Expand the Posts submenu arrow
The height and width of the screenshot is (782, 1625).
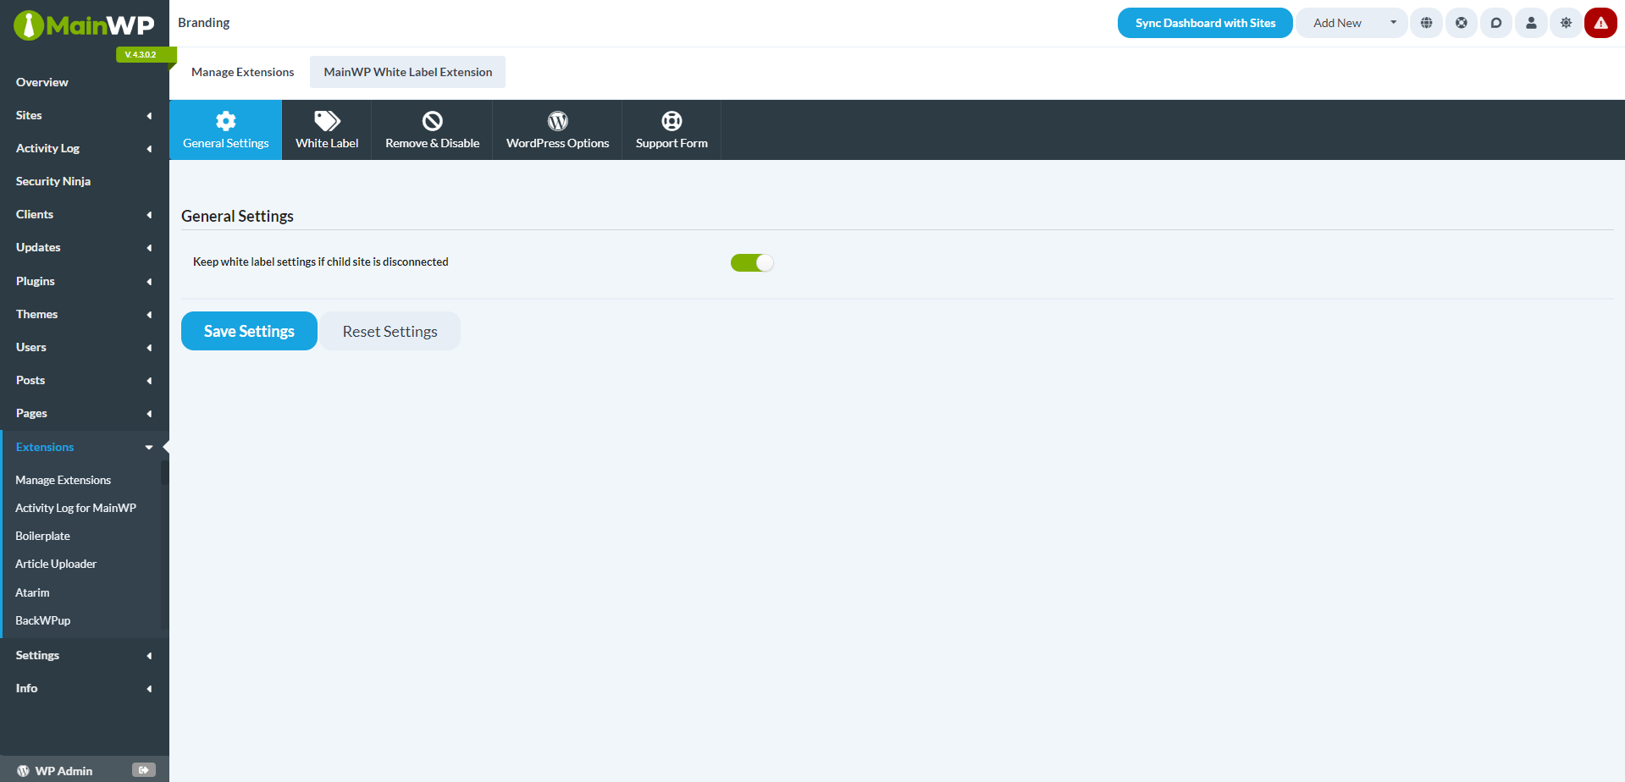pos(149,381)
